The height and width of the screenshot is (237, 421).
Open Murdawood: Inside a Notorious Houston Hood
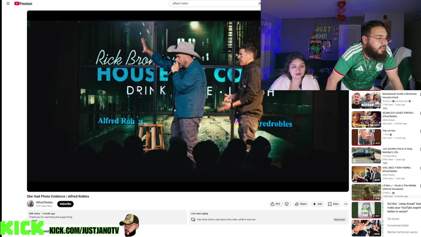(399, 95)
